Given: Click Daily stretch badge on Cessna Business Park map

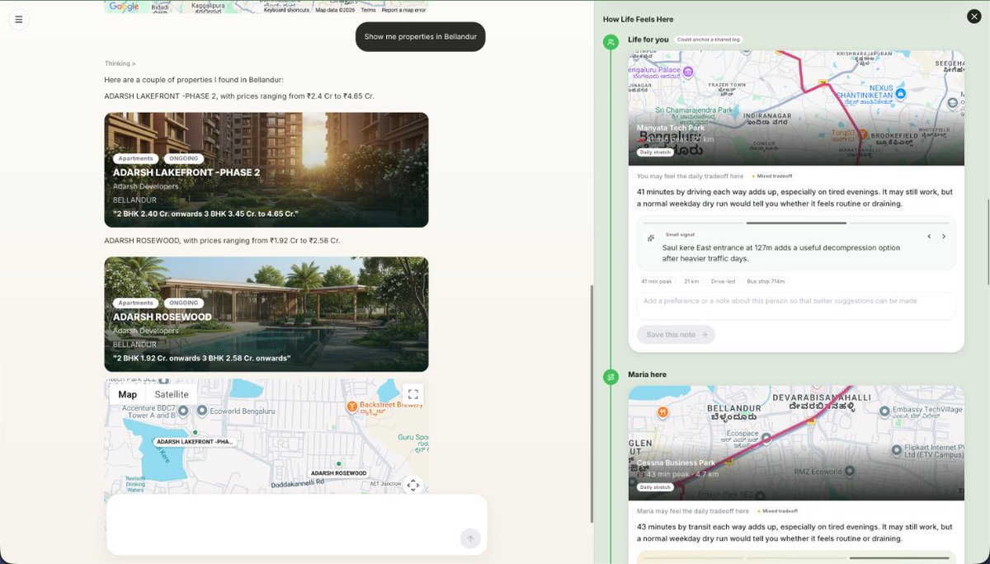Looking at the screenshot, I should click(x=655, y=486).
